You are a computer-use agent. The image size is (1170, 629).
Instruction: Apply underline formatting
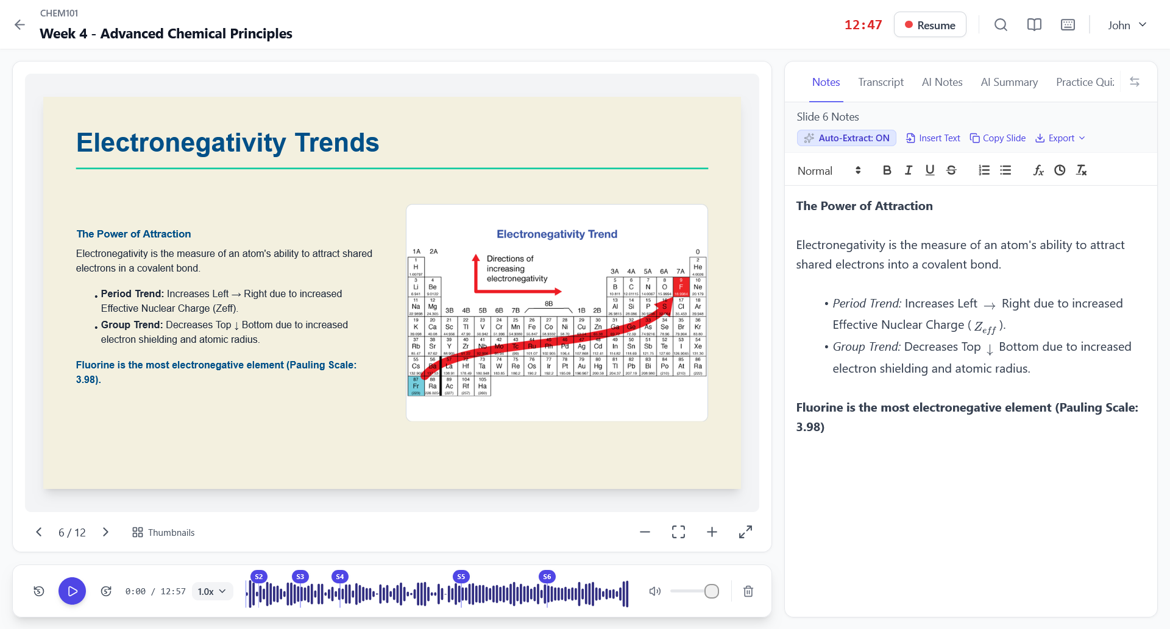tap(929, 170)
